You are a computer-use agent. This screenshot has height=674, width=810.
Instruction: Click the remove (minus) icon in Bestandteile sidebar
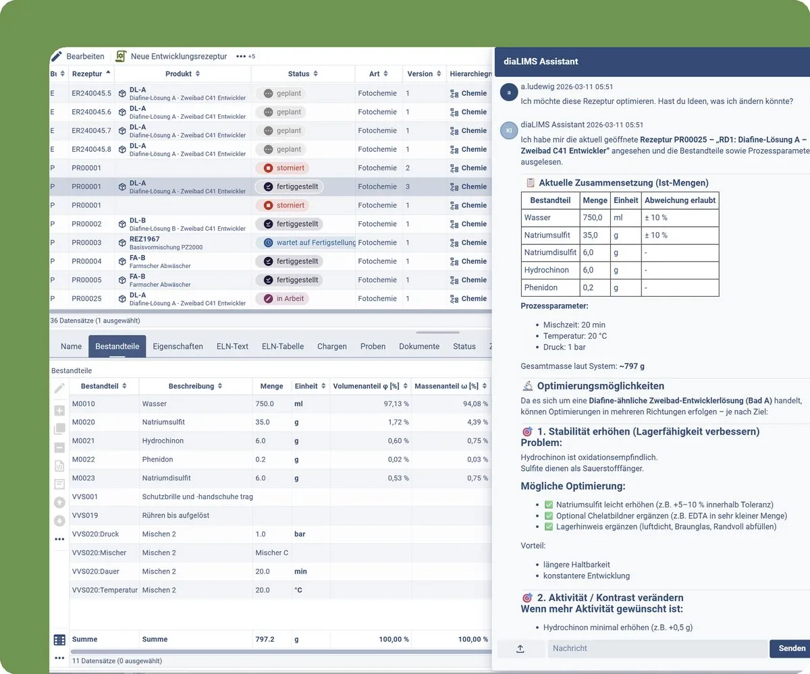(x=59, y=447)
